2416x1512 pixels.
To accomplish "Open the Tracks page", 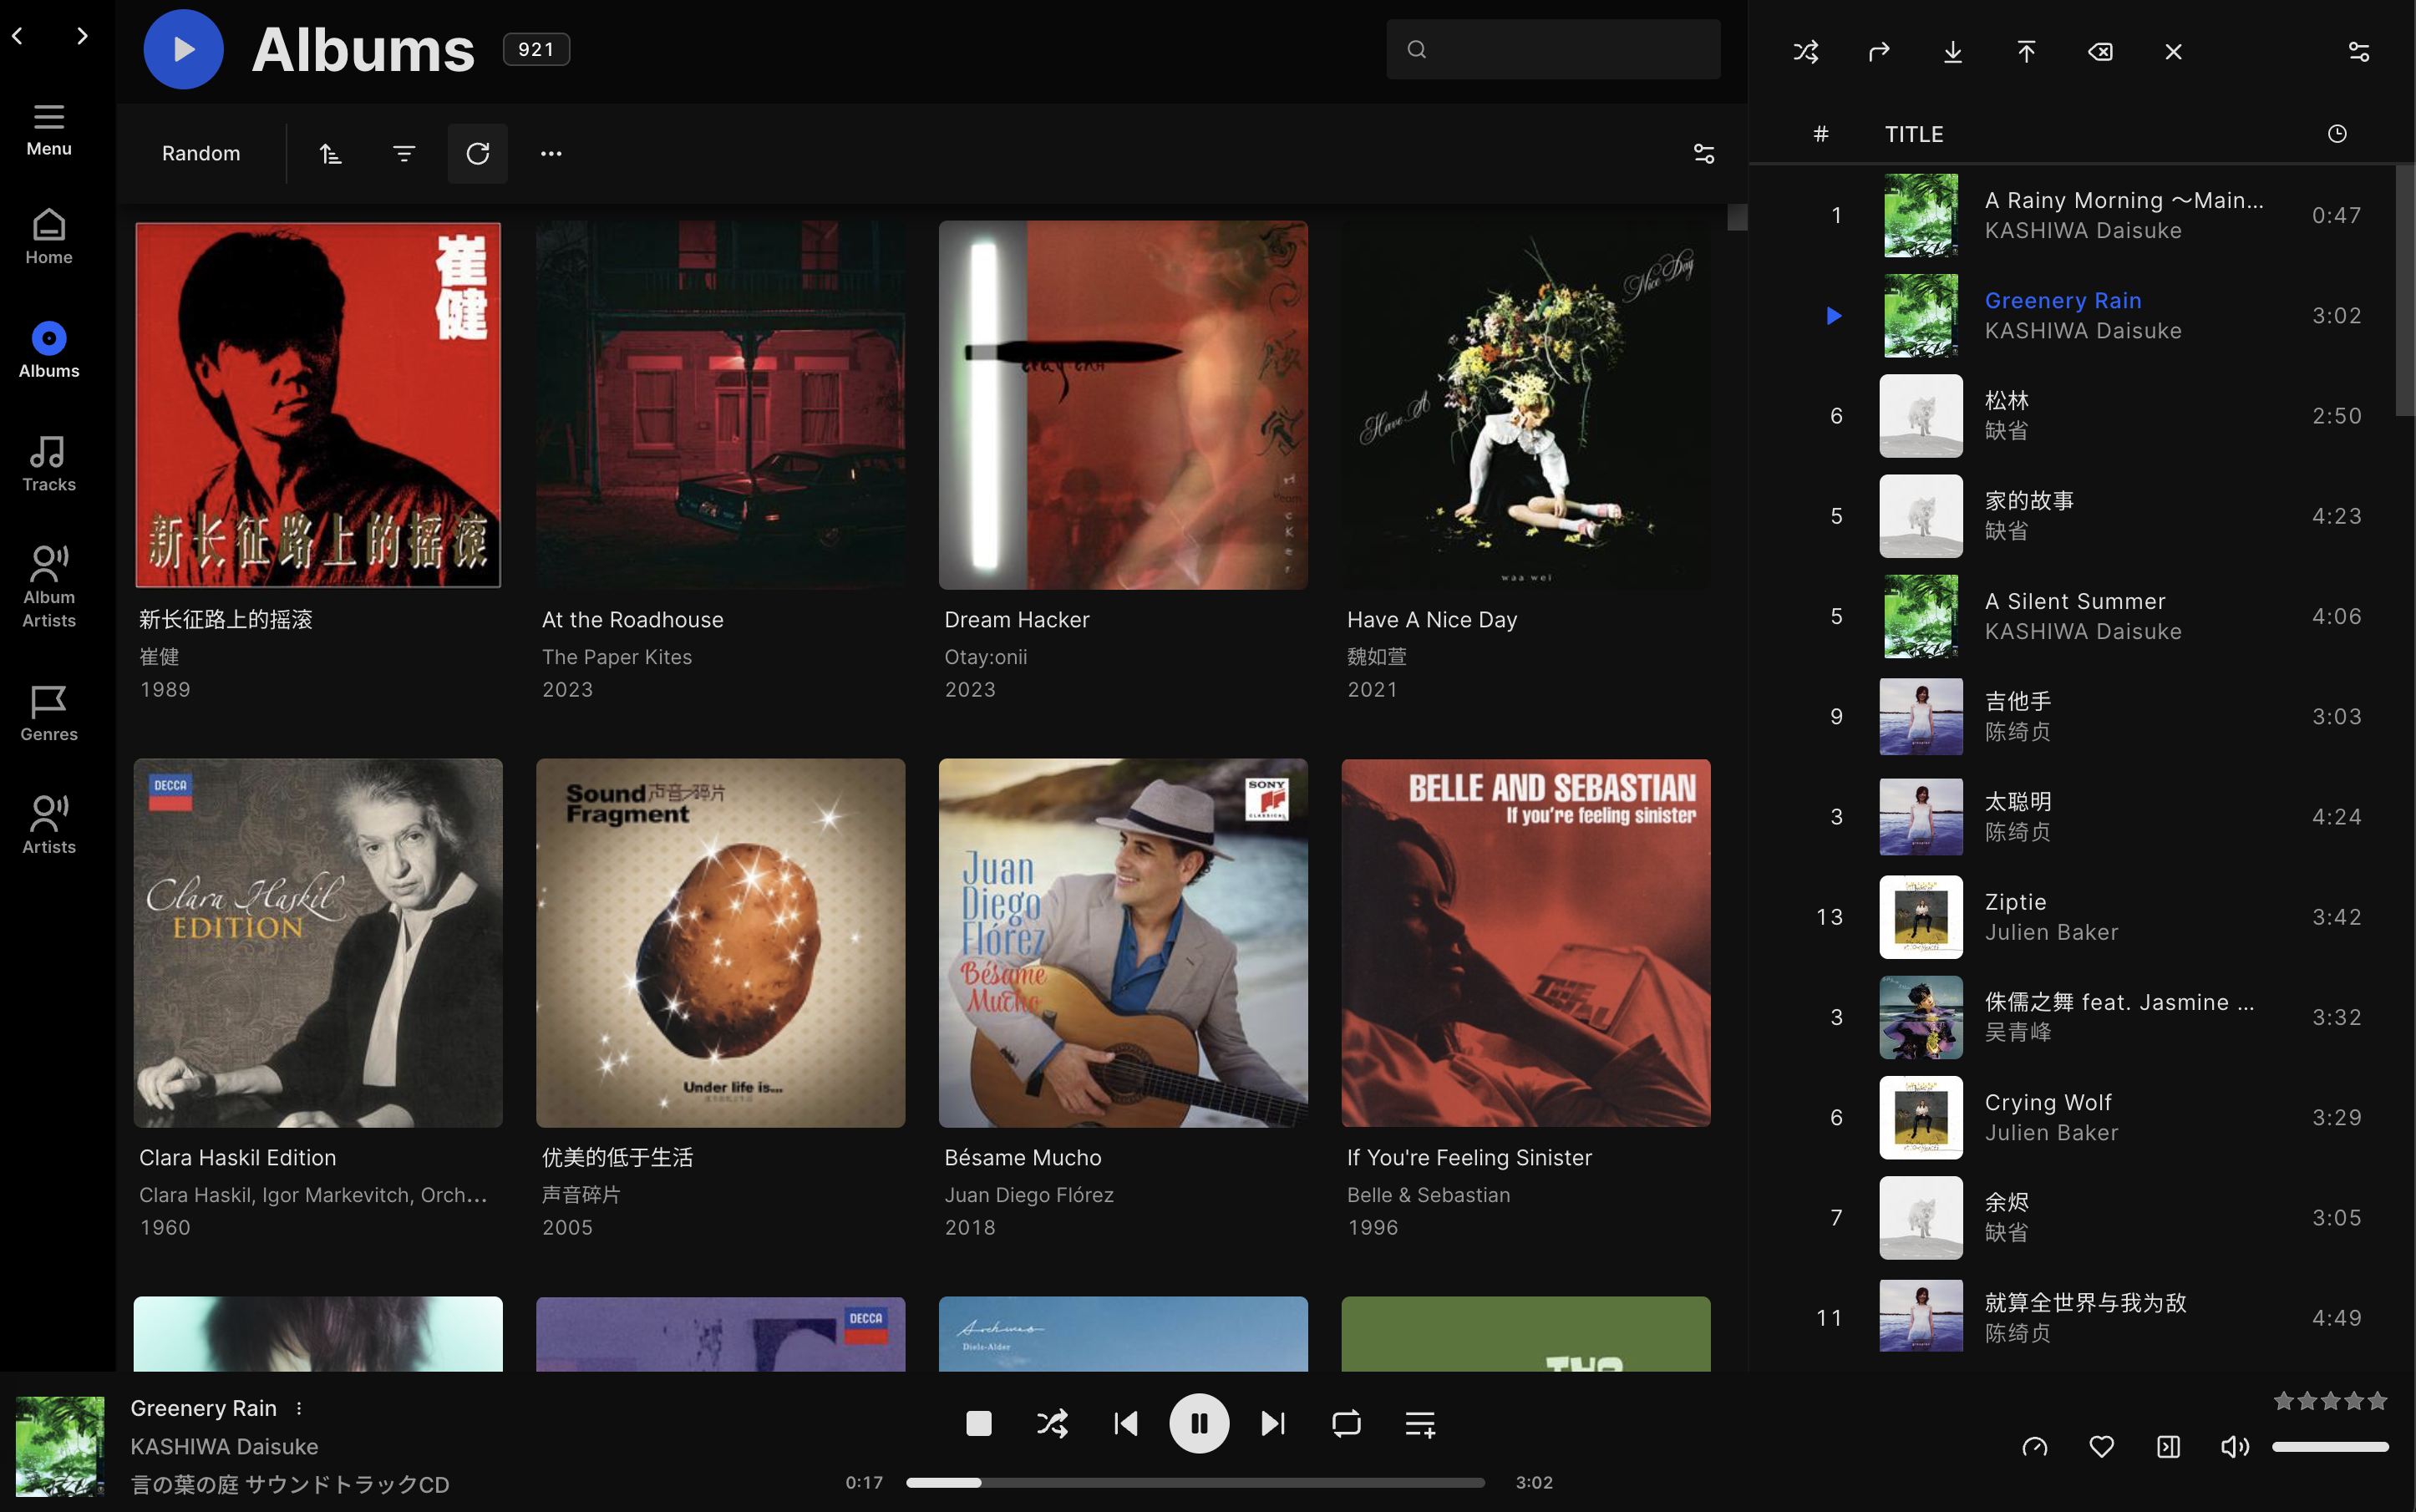I will (x=48, y=464).
